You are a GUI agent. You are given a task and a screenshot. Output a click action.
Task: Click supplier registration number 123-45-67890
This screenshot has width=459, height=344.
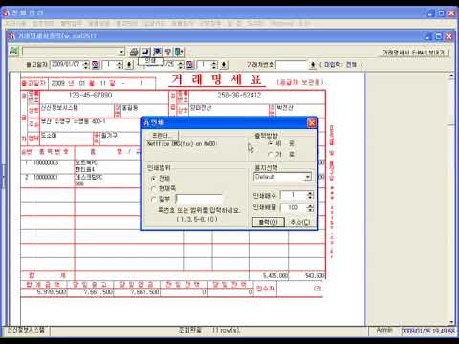[x=90, y=96]
